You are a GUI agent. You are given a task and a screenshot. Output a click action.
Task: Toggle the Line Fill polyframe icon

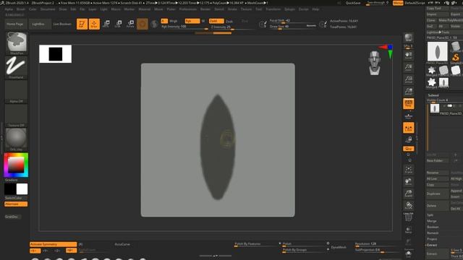coord(408,217)
